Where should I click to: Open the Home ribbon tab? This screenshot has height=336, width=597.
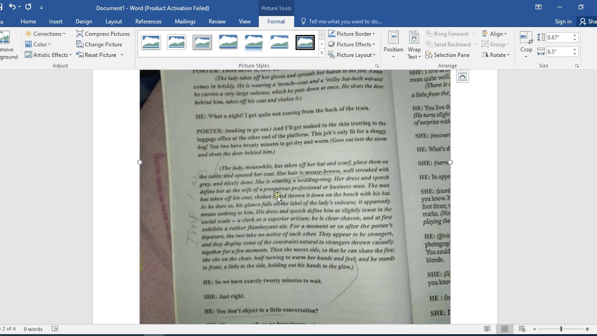(x=28, y=21)
